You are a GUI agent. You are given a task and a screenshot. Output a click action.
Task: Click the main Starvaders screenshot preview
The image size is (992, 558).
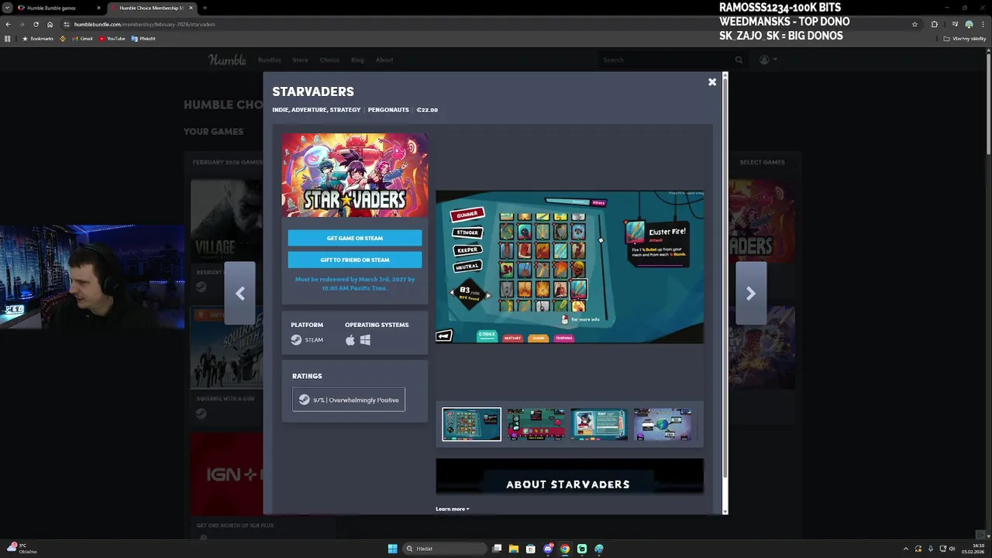570,267
